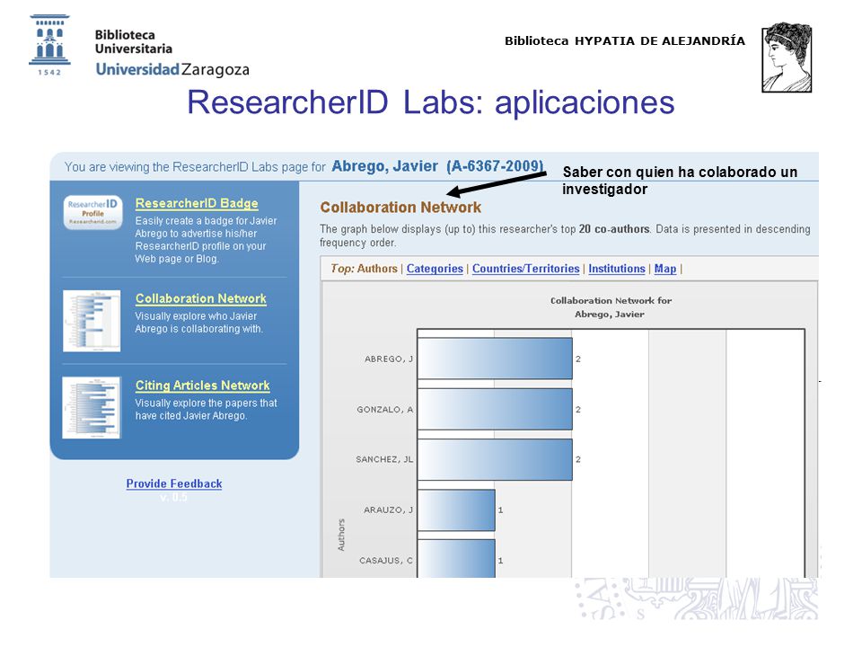The height and width of the screenshot is (647, 862).
Task: Open the Citing Articles Network link
Action: click(203, 386)
